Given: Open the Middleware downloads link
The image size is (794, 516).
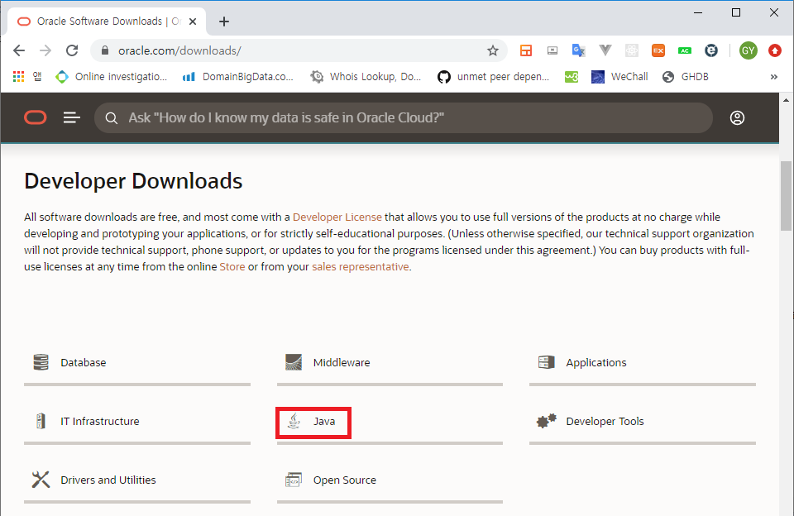Looking at the screenshot, I should 342,362.
